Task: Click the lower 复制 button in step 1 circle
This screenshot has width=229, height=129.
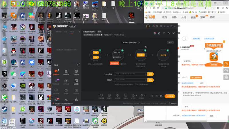Action: tap(96, 57)
